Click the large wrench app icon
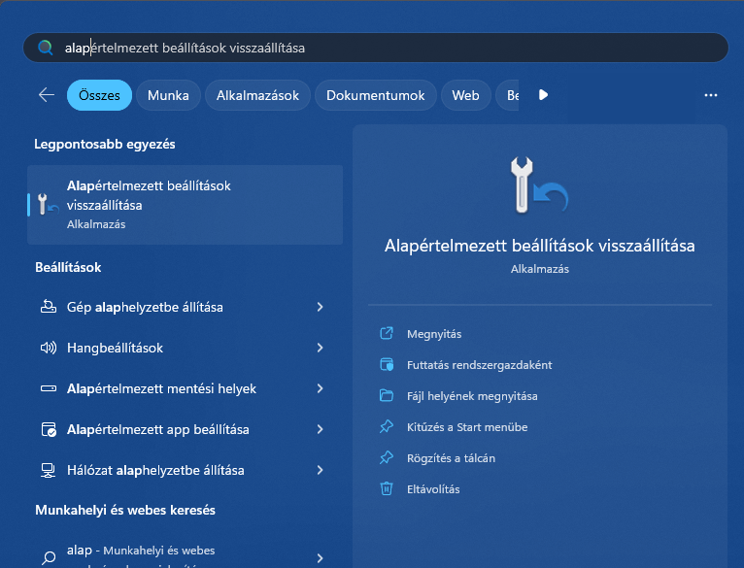Screen dimensions: 744x568 point(539,184)
